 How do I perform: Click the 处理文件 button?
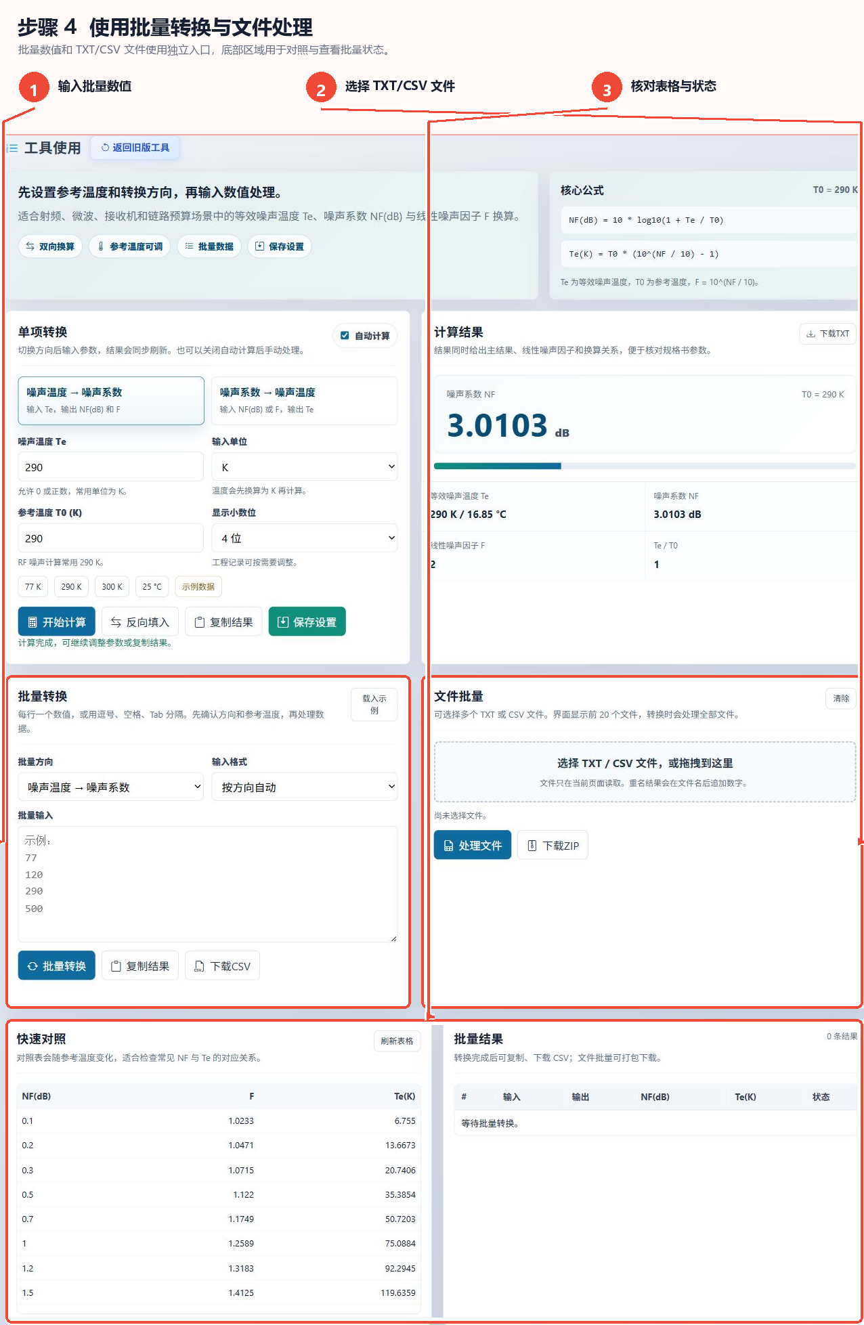tap(473, 845)
